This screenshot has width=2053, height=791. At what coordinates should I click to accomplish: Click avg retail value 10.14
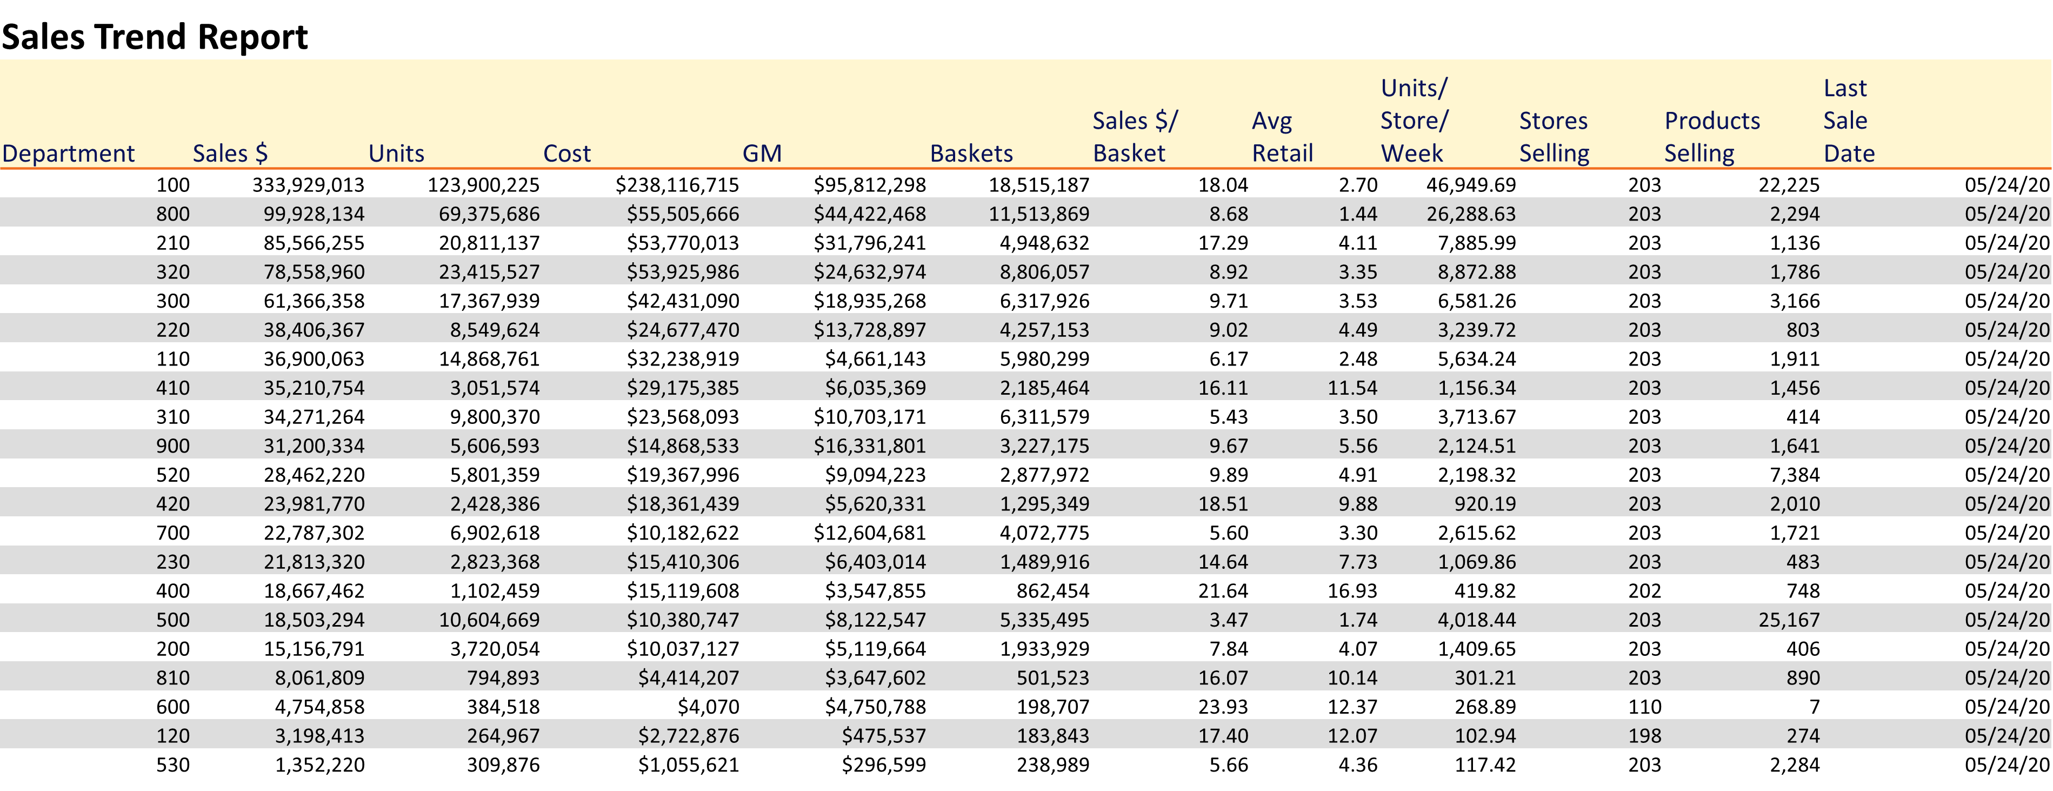coord(1352,678)
